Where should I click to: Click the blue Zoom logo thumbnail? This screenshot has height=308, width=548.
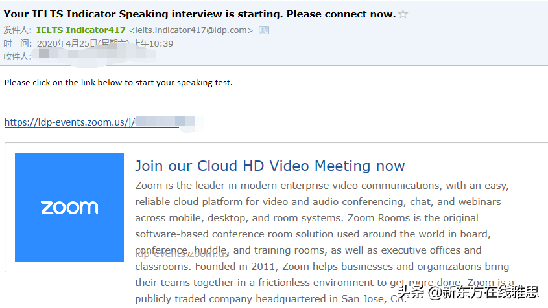tap(69, 208)
